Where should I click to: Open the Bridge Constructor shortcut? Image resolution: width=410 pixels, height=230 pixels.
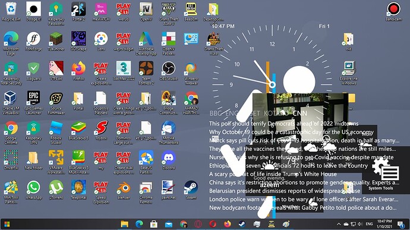tap(168, 103)
